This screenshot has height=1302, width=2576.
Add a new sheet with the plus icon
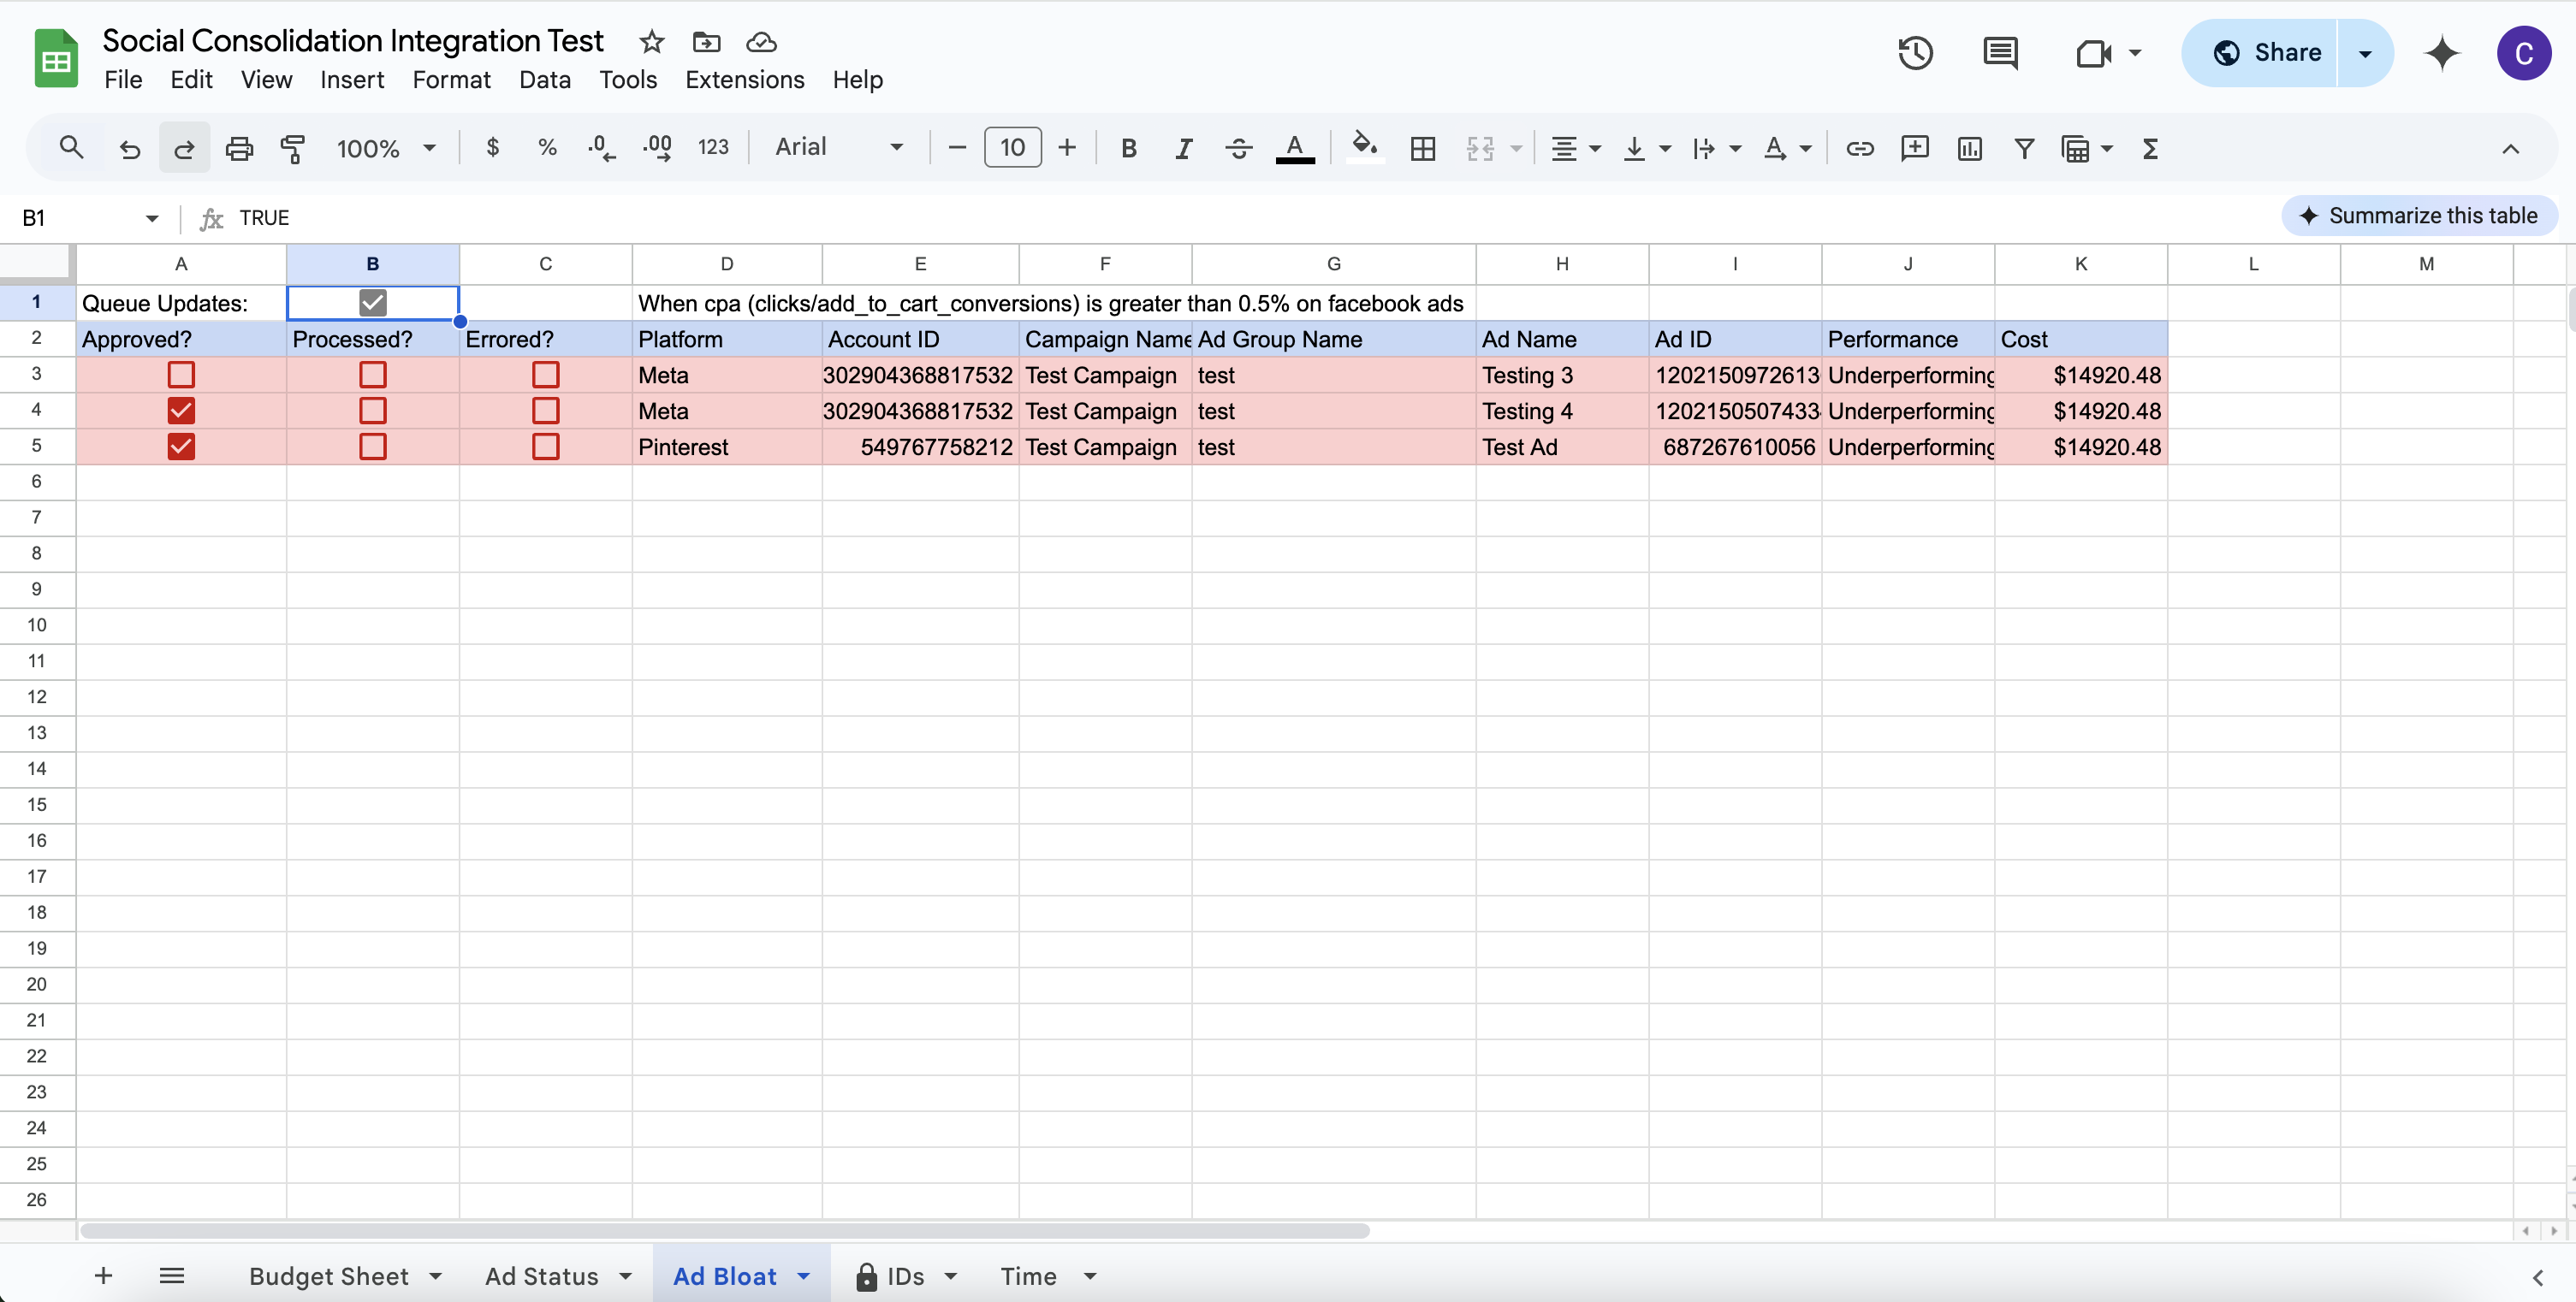[x=103, y=1276]
